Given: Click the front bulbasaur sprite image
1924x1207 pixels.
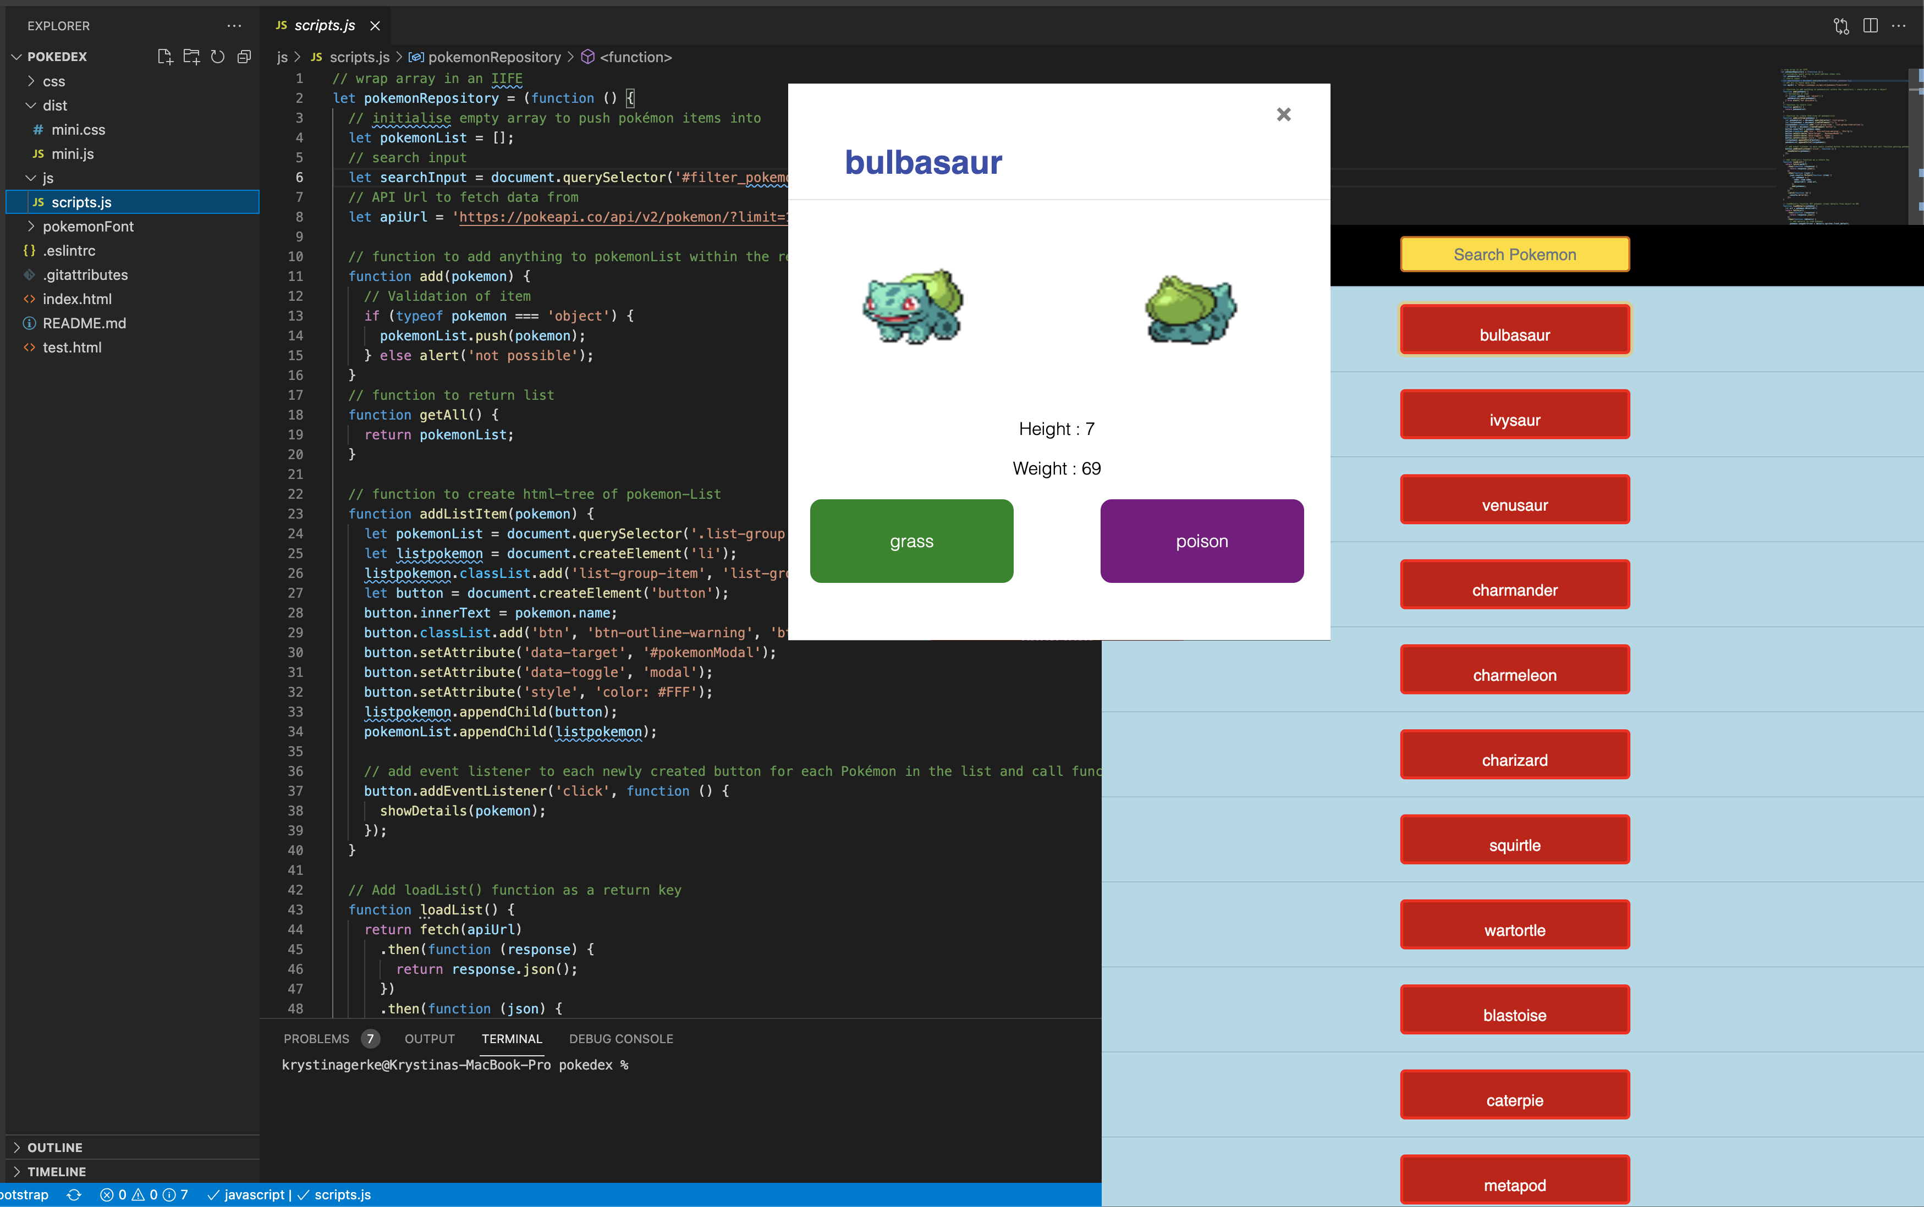Looking at the screenshot, I should point(913,306).
